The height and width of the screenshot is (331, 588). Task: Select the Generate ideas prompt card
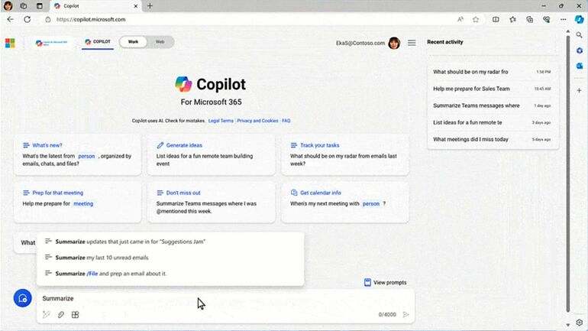click(x=212, y=154)
